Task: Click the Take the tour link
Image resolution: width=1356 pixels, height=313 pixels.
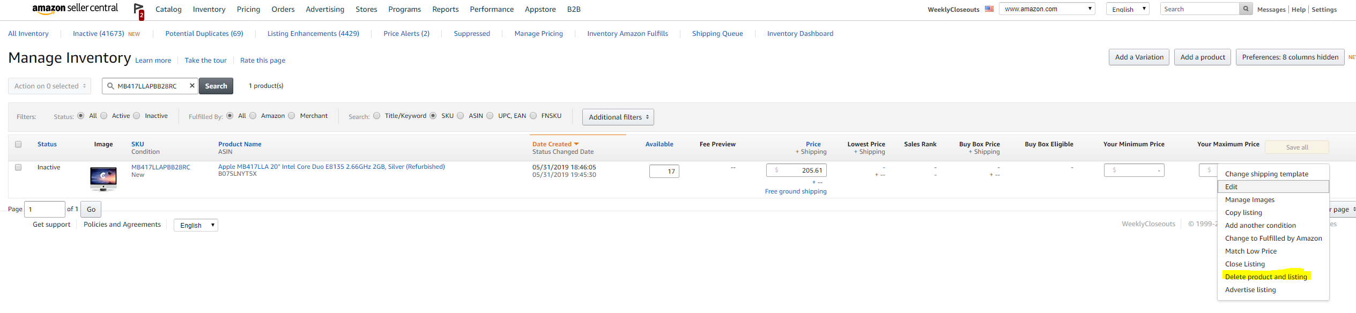Action: (205, 60)
